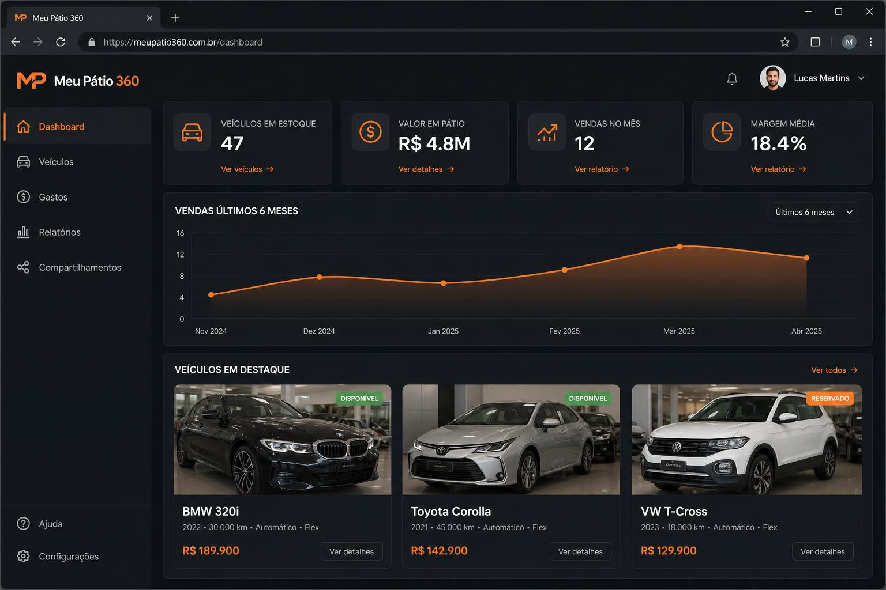Image resolution: width=886 pixels, height=590 pixels.
Task: Click the Disponível badge on BMW 320i
Action: point(359,399)
